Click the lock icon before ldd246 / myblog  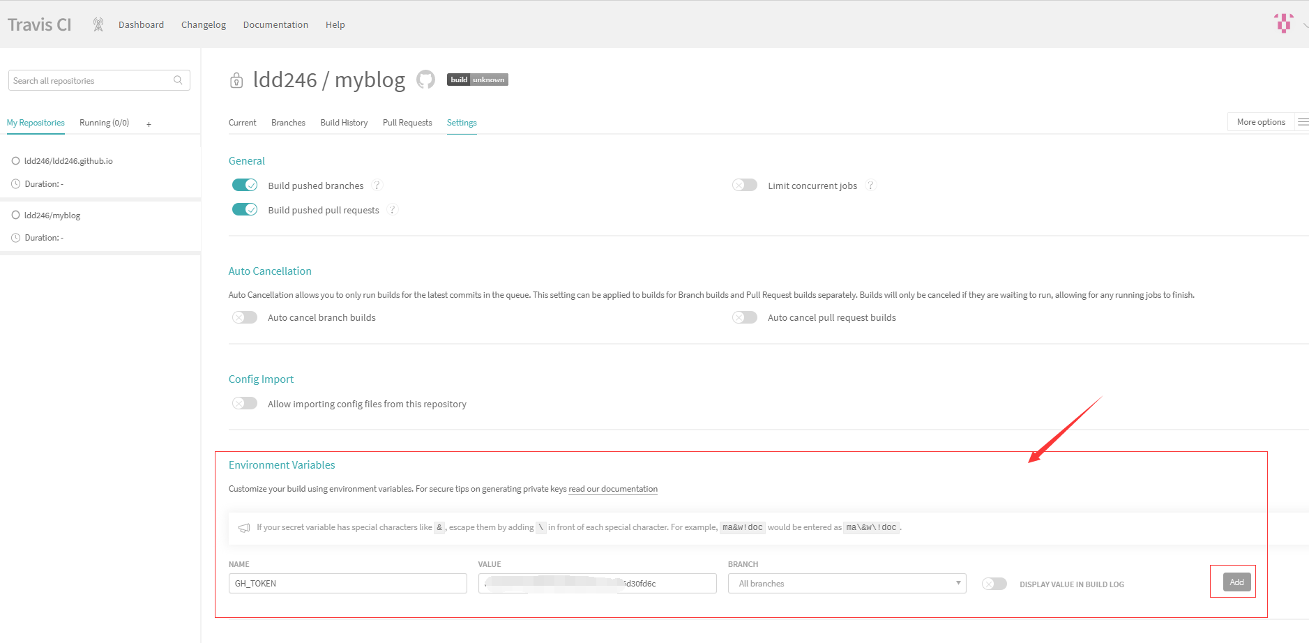pos(236,80)
